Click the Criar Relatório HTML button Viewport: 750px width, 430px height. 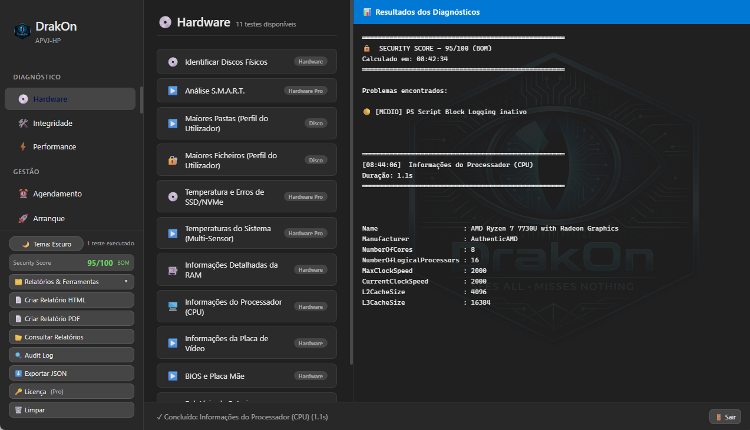pyautogui.click(x=71, y=300)
